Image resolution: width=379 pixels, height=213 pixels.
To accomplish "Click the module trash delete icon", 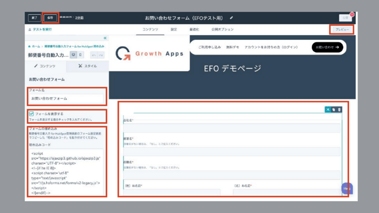I will coord(339,109).
